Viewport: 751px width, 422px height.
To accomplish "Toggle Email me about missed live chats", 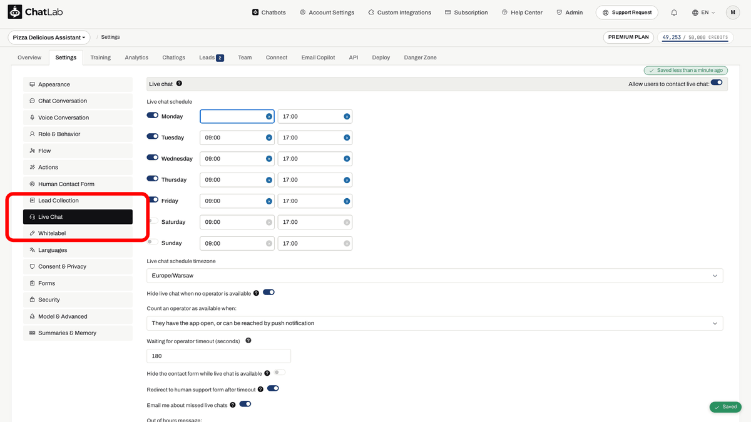I will pyautogui.click(x=245, y=404).
